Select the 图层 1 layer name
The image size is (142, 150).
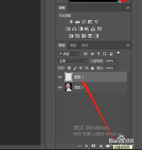point(79,77)
